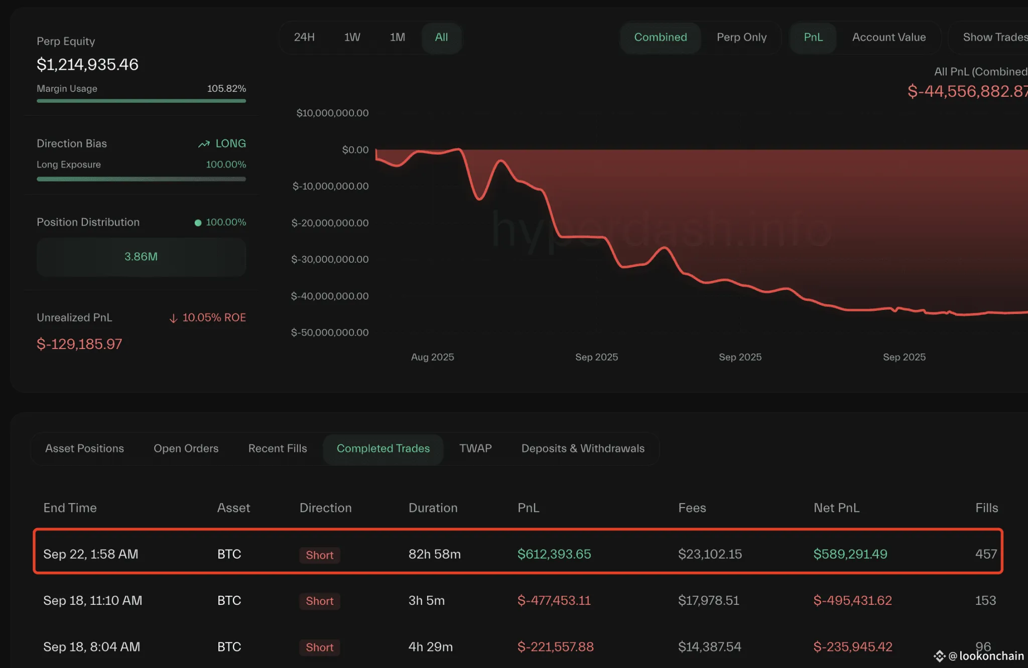Image resolution: width=1028 pixels, height=668 pixels.
Task: Click the down arrow ROE icon
Action: pos(174,318)
